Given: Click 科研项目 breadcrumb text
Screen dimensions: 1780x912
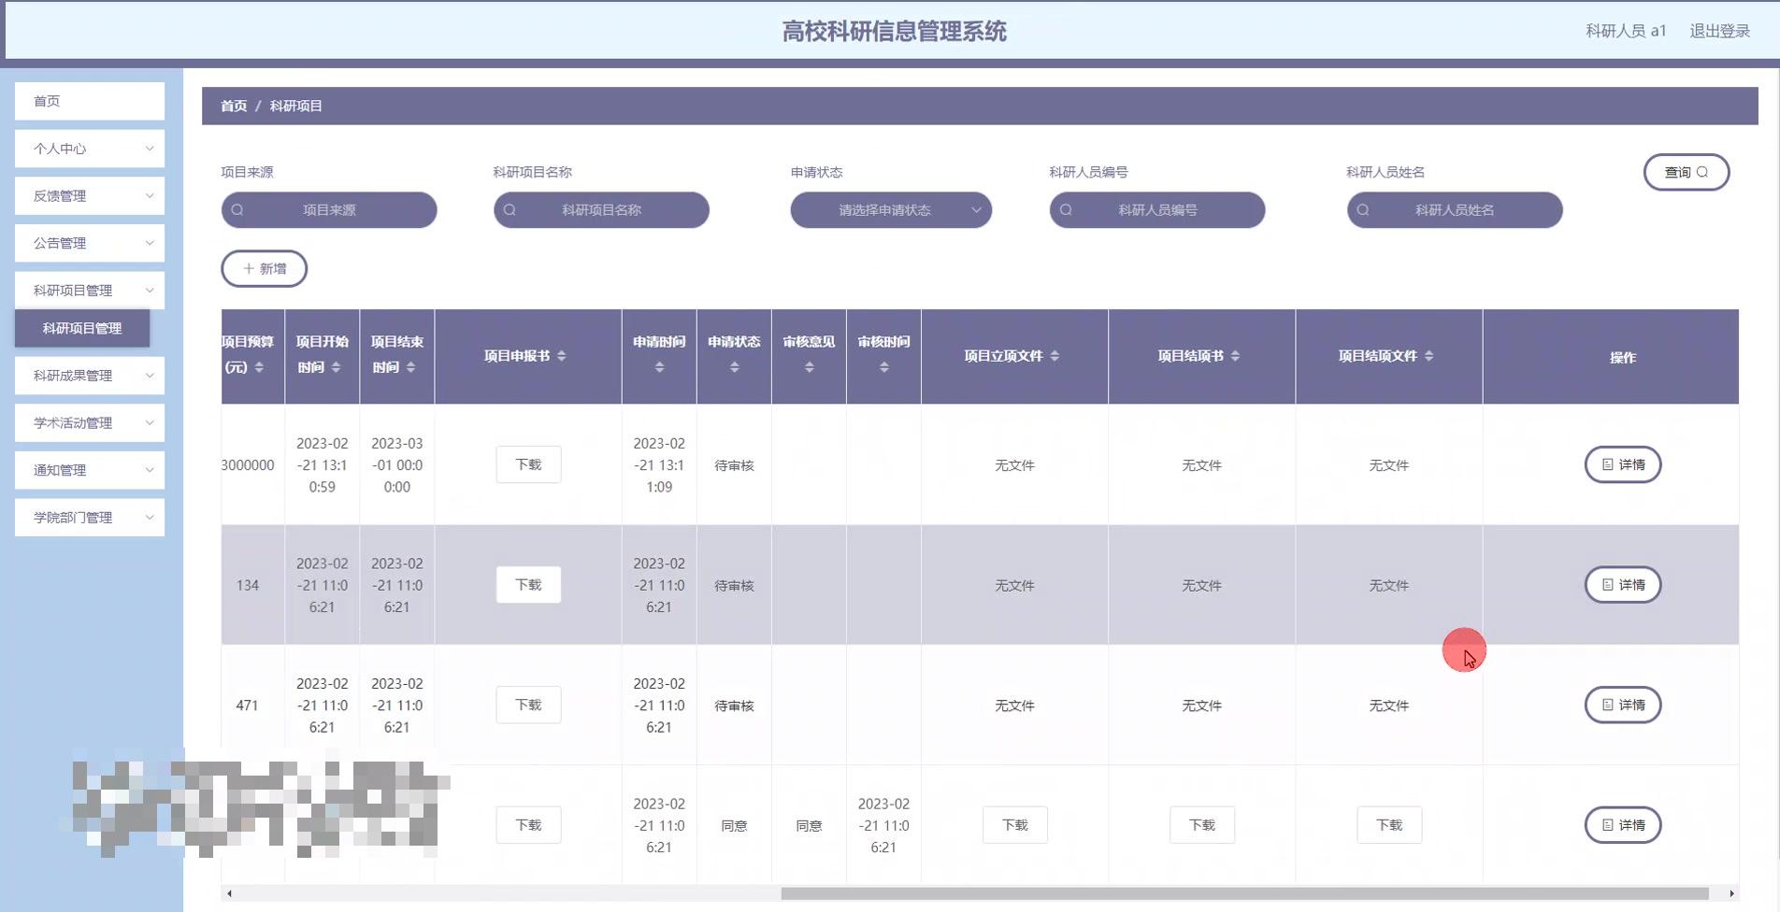Looking at the screenshot, I should click(295, 107).
